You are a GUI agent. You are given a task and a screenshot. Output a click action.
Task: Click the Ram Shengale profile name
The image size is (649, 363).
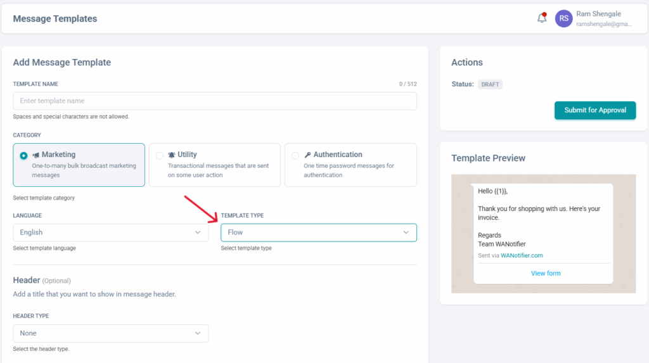pyautogui.click(x=598, y=14)
